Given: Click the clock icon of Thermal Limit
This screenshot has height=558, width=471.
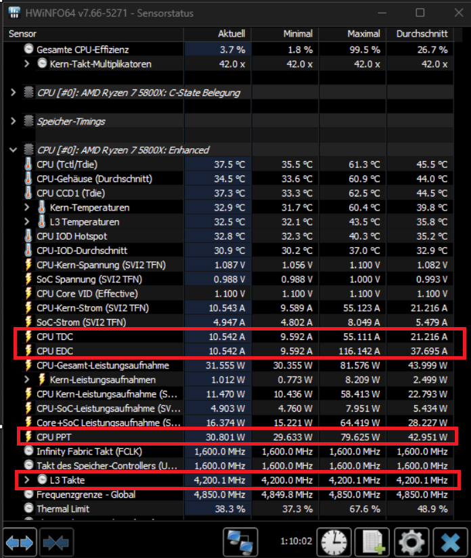Looking at the screenshot, I should (x=29, y=508).
